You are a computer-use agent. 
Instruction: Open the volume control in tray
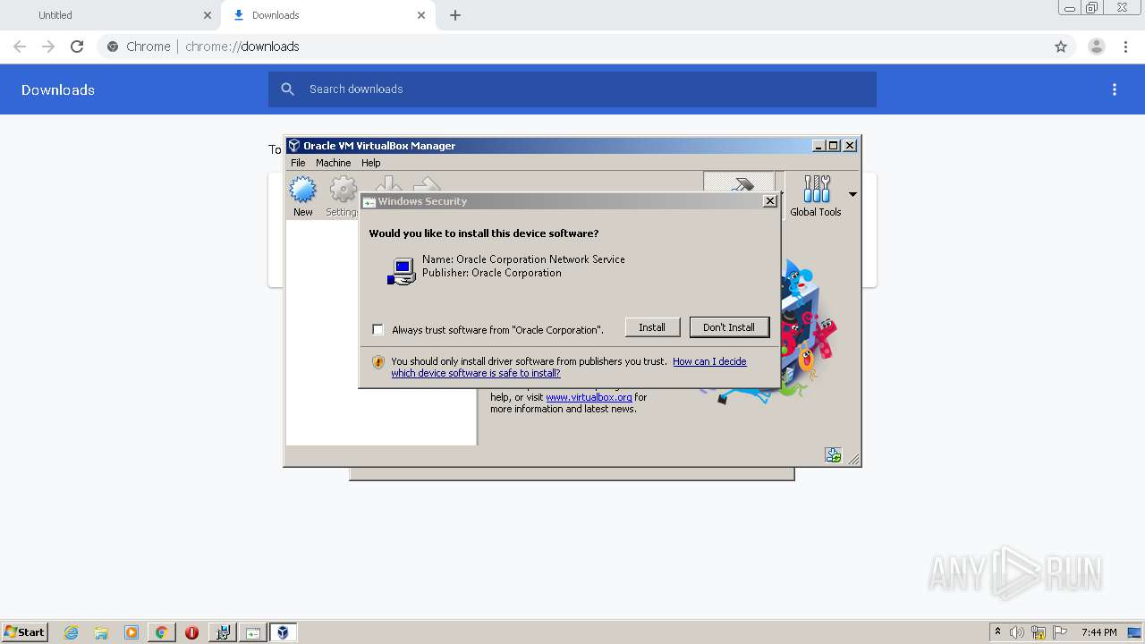(x=1017, y=632)
